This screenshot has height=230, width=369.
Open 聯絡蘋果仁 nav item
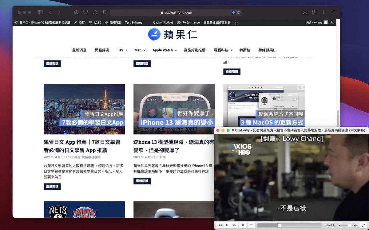(x=267, y=50)
